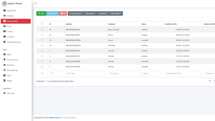The height and width of the screenshot is (121, 215).
Task: Check the row with ID 40
Action: click(42, 29)
